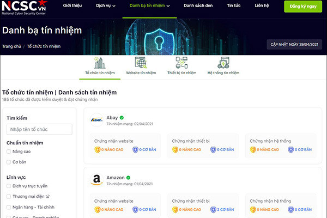Click the green verified badge beside Abay
327x218 pixels.
pyautogui.click(x=122, y=117)
